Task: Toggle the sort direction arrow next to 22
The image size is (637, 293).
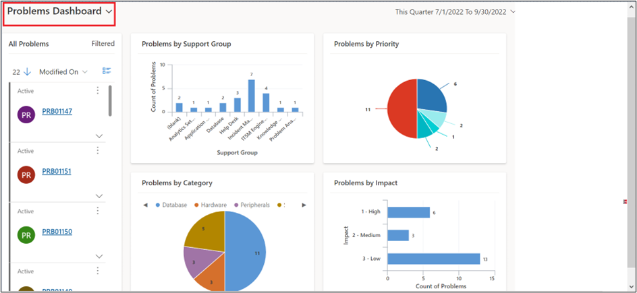Action: (x=27, y=72)
